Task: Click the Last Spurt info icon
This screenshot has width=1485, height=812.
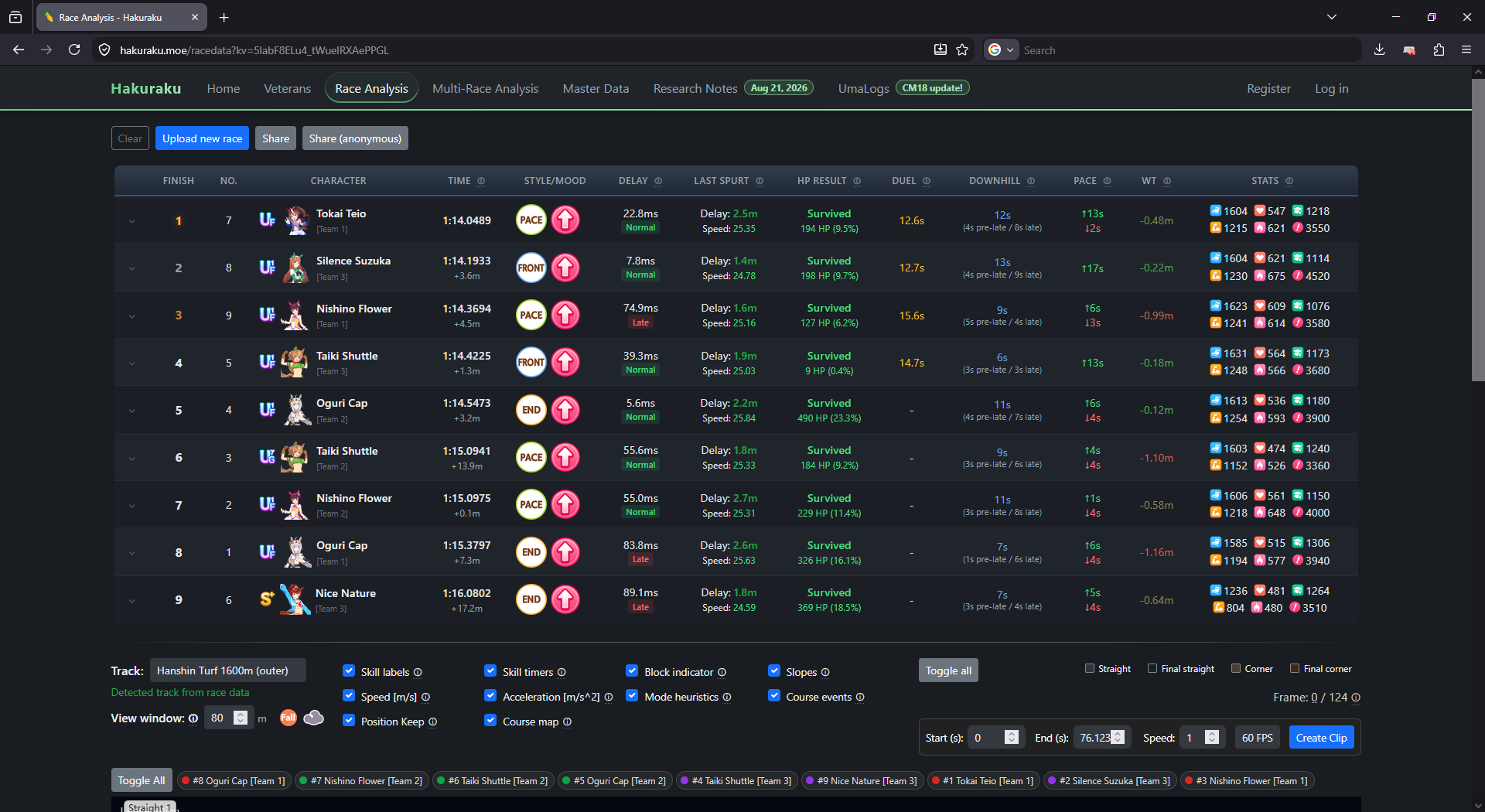Action: coord(760,181)
